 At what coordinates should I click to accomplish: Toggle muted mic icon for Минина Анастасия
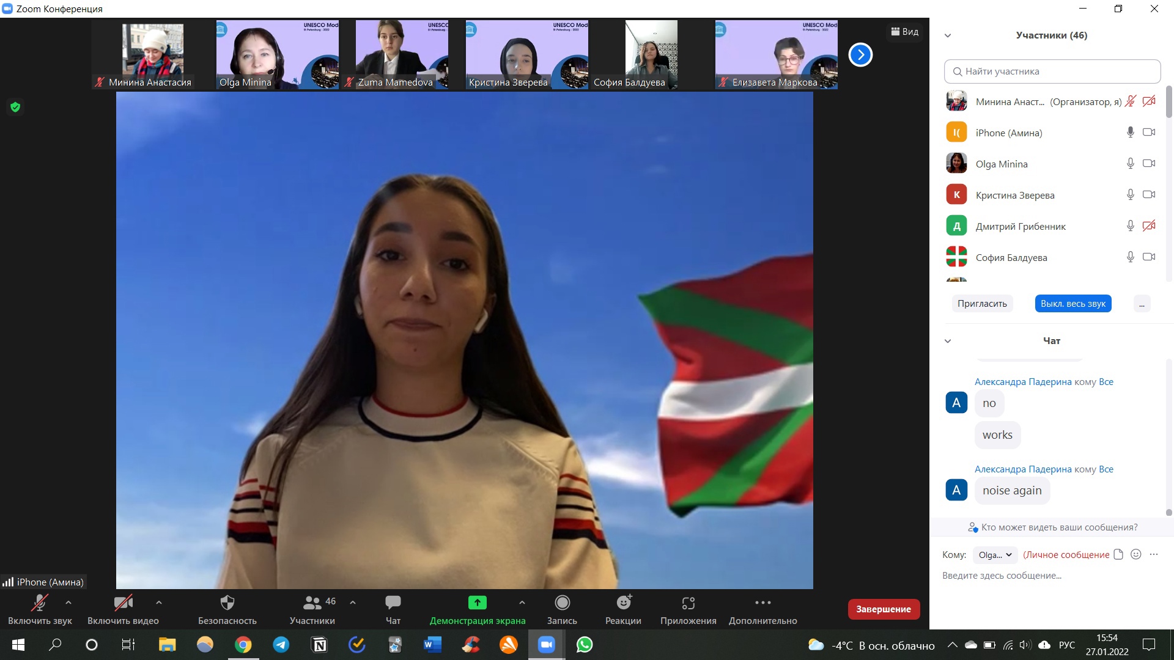(x=1131, y=101)
